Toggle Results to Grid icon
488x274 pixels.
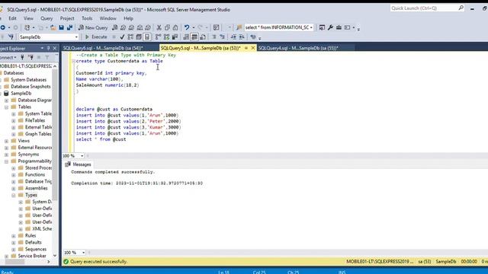194,37
